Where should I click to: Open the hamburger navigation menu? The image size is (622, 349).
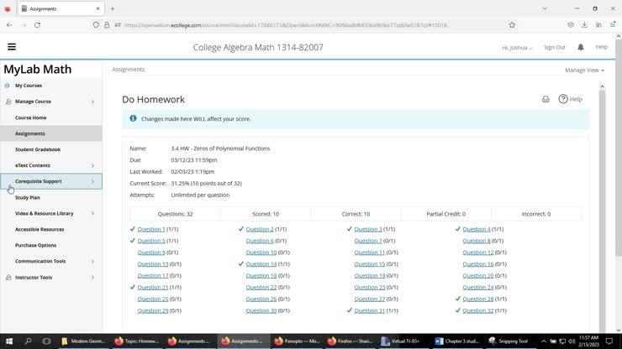12,47
